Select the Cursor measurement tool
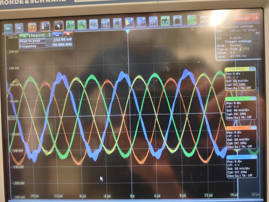The image size is (269, 202). pyautogui.click(x=105, y=23)
